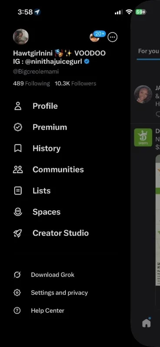This screenshot has height=347, width=160.
Task: Tap the Settings gear icon
Action: pyautogui.click(x=17, y=293)
